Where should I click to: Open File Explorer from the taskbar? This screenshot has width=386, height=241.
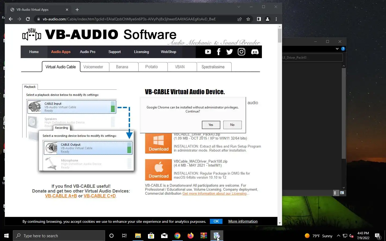click(x=138, y=236)
